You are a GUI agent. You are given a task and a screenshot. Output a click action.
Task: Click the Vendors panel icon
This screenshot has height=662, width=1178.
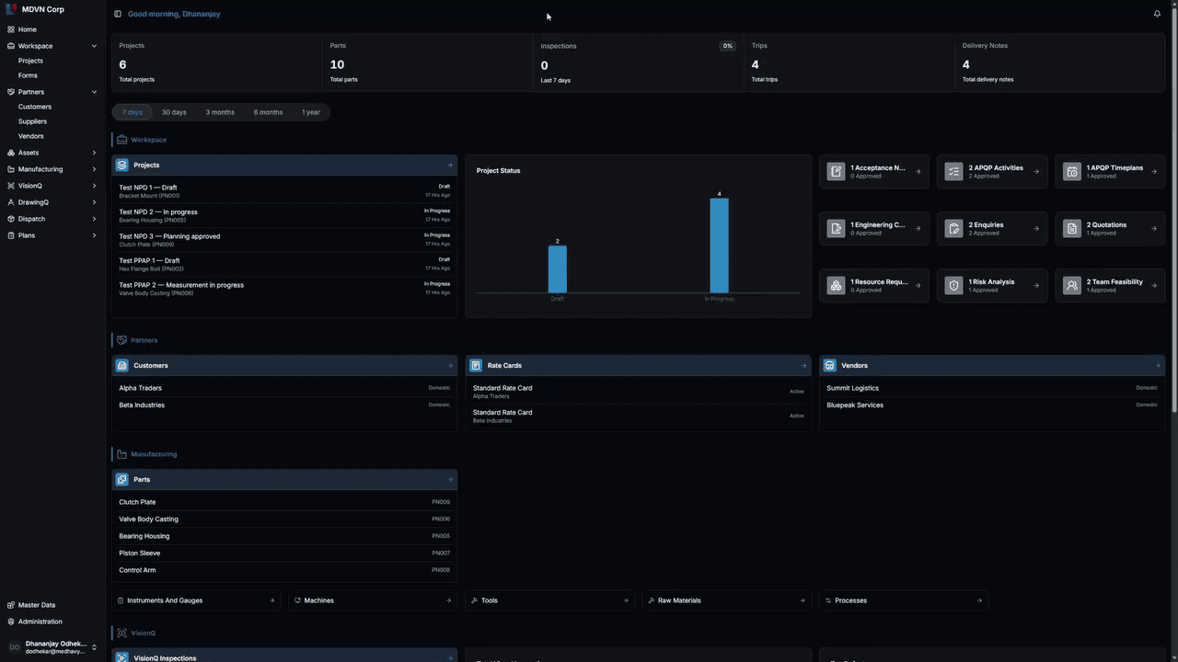(829, 366)
